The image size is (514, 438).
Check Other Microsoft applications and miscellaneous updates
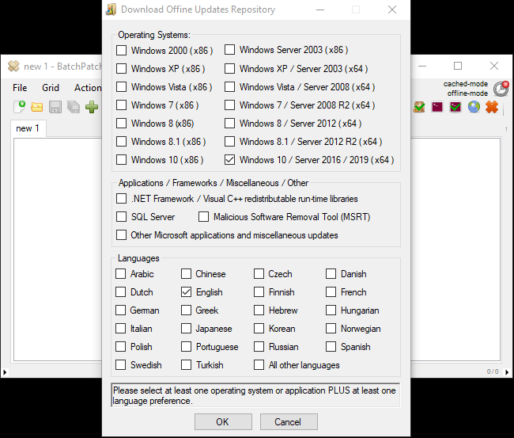tap(121, 235)
